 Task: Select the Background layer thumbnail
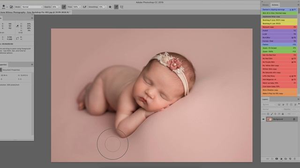click(x=269, y=119)
